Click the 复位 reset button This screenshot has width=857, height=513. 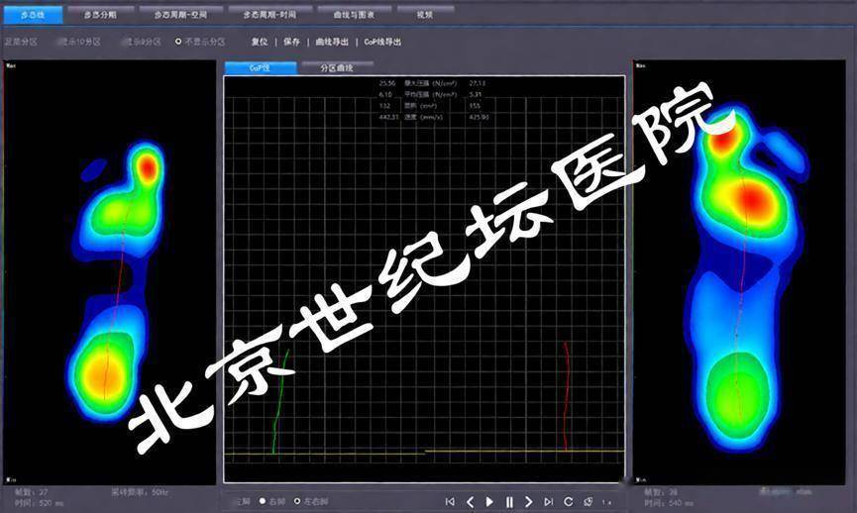(260, 42)
